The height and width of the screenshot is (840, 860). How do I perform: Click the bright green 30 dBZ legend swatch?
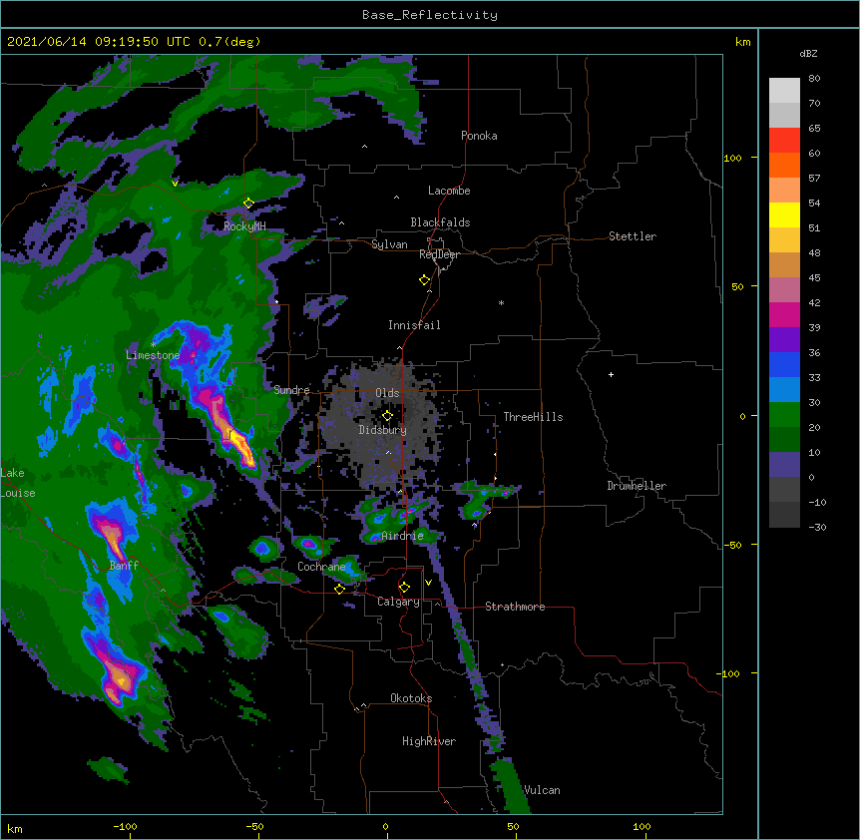coord(784,415)
